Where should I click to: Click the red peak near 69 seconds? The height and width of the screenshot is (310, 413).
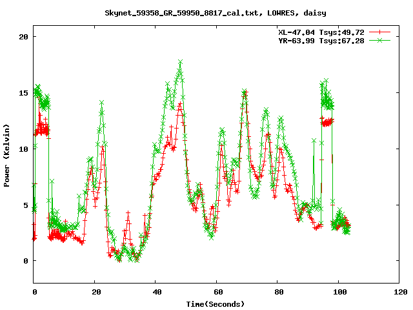click(245, 92)
